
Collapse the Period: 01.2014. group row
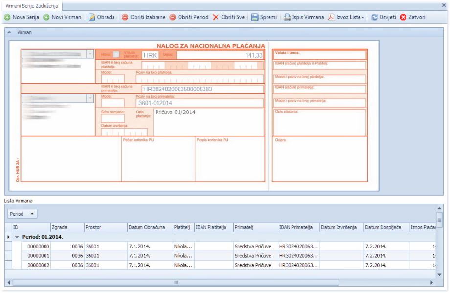(17, 237)
